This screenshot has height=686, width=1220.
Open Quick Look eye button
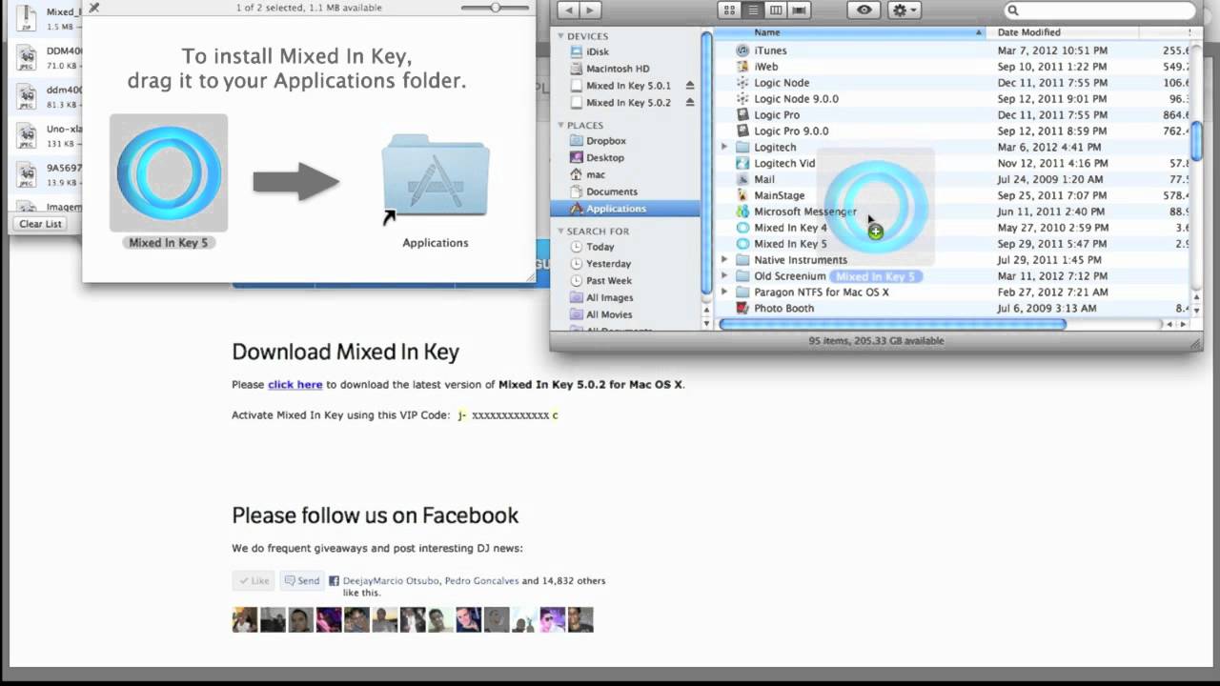pos(864,10)
